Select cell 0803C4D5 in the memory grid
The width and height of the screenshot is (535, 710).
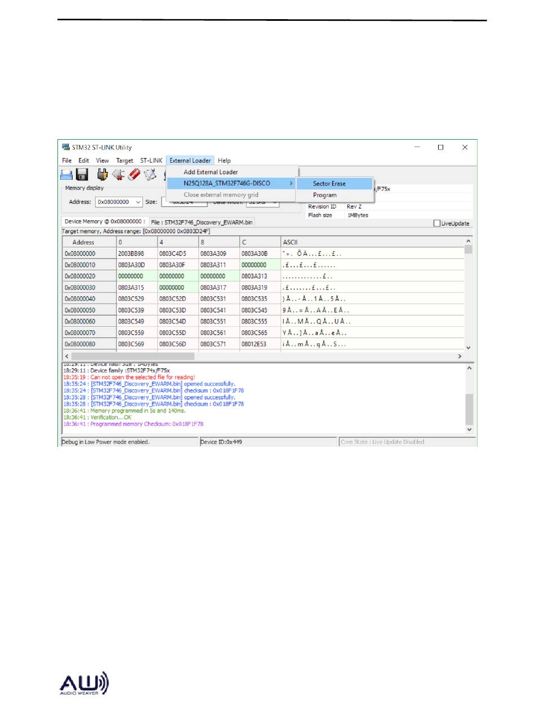(x=177, y=254)
